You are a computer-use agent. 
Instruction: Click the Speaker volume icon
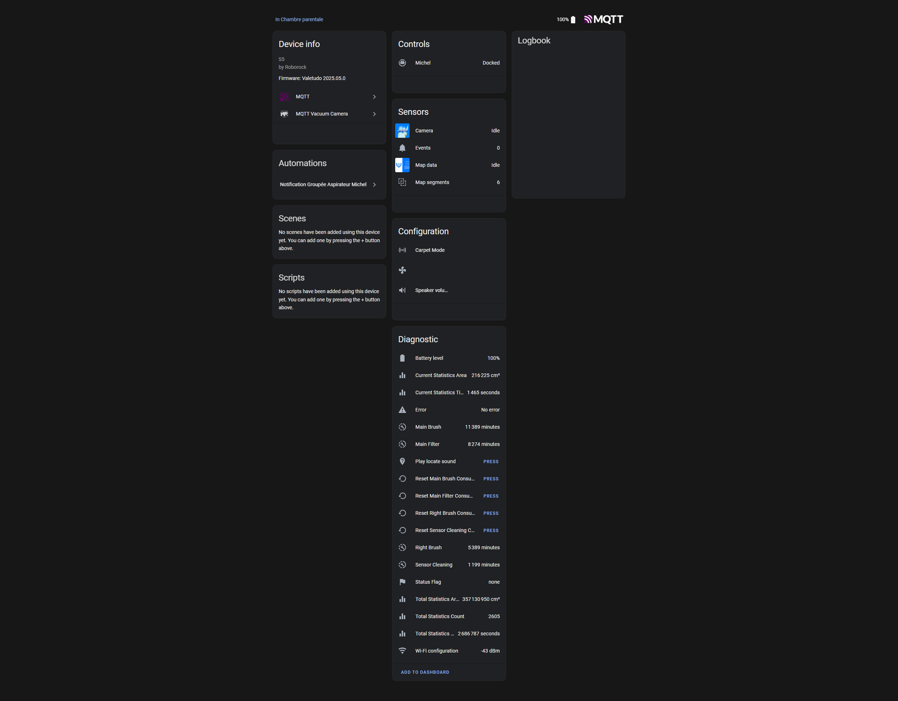tap(402, 291)
